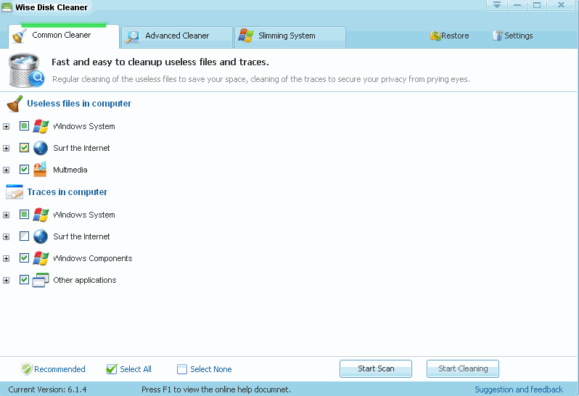The image size is (579, 396).
Task: Check Surf the Internet under Traces in computer
Action: pyautogui.click(x=25, y=236)
